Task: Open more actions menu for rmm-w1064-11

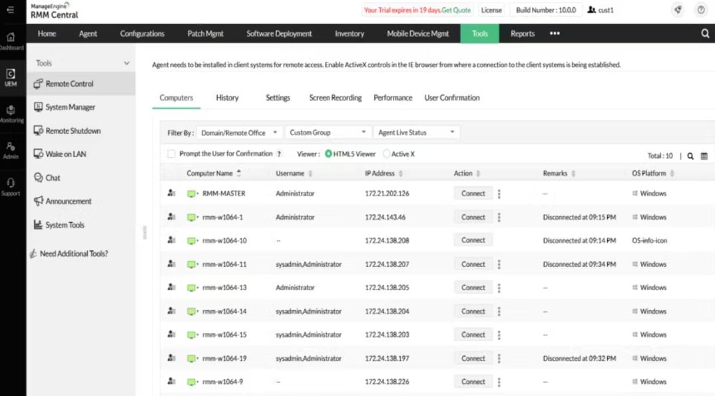Action: tap(499, 264)
